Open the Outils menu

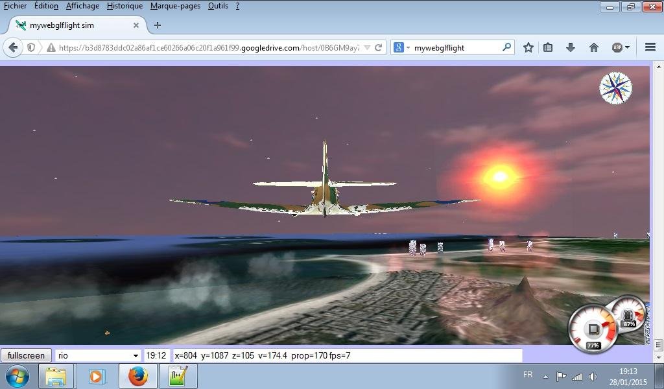[x=218, y=6]
